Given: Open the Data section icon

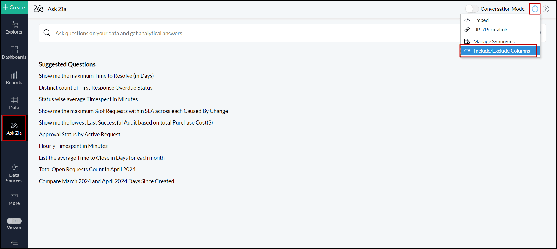Looking at the screenshot, I should (14, 103).
